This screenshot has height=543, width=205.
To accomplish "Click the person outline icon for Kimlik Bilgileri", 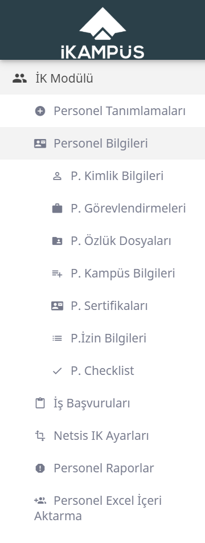I will click(x=57, y=176).
